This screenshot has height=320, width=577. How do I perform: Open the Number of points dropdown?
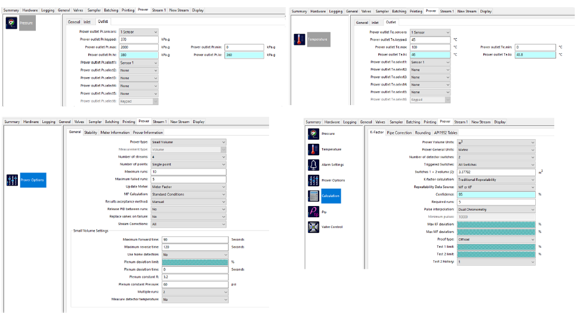pos(189,164)
